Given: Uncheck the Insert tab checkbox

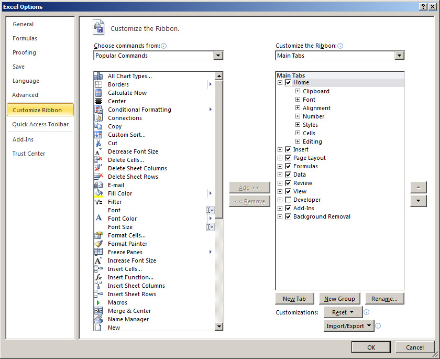Looking at the screenshot, I should pos(288,149).
